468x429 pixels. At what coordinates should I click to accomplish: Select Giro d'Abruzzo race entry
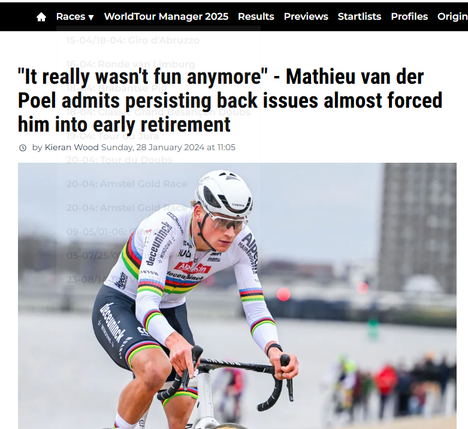(132, 40)
